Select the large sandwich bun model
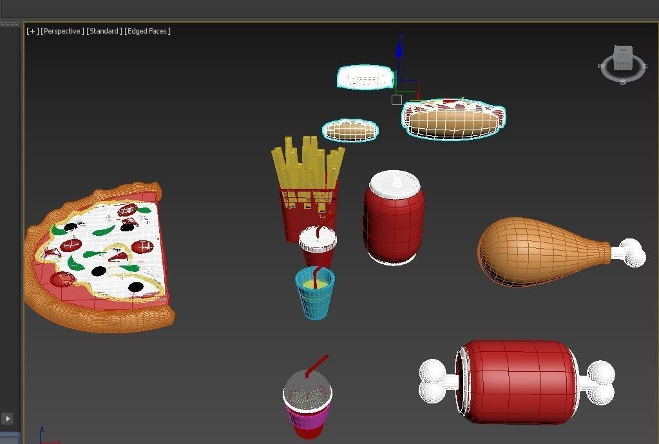The height and width of the screenshot is (444, 659). point(454,119)
